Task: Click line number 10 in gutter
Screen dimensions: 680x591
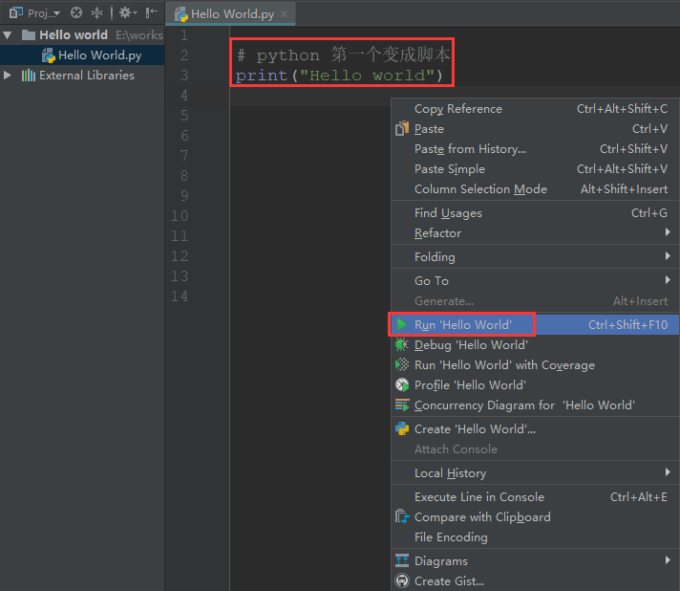Action: click(x=180, y=216)
